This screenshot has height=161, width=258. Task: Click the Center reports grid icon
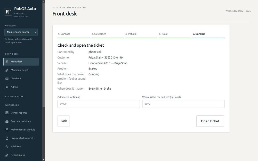pos(7,113)
